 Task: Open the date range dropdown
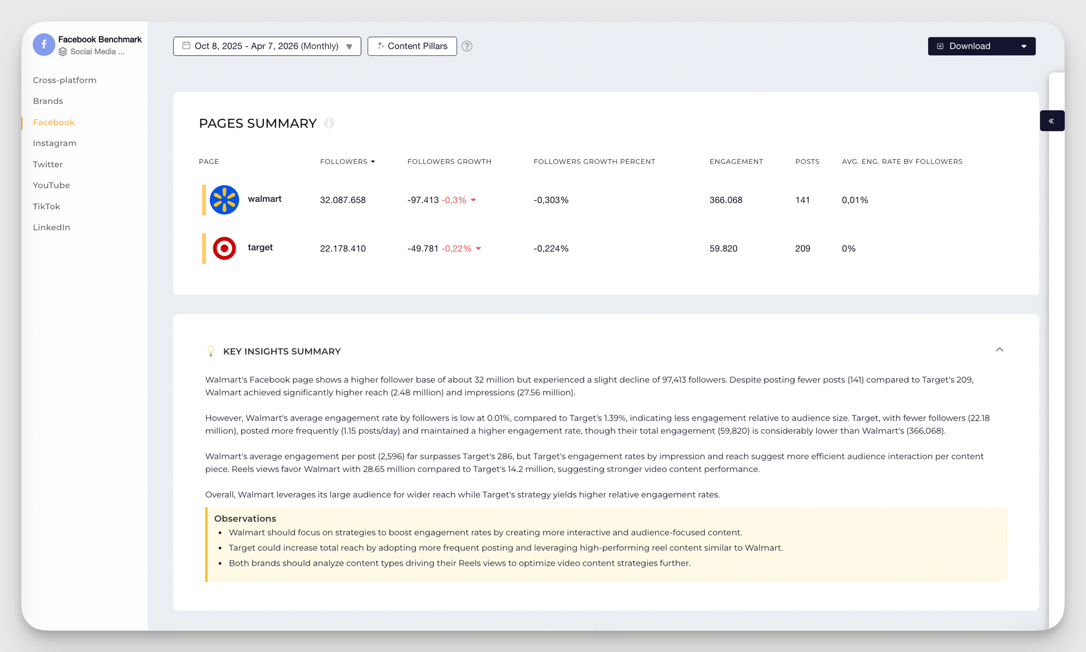(x=267, y=46)
